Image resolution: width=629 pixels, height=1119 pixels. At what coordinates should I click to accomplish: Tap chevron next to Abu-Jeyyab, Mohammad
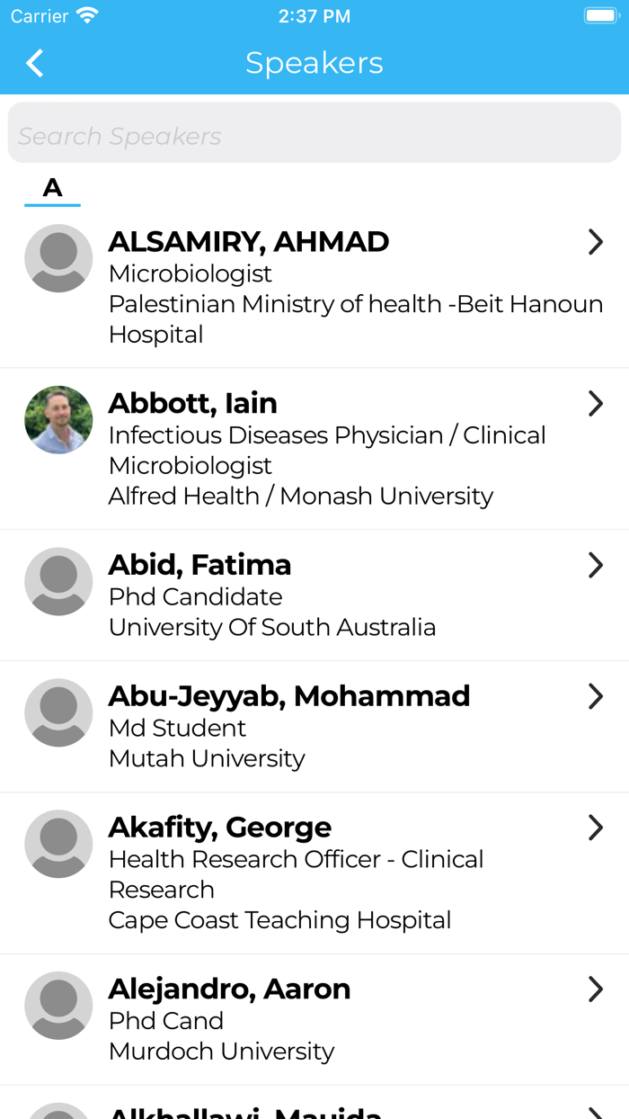pos(595,696)
